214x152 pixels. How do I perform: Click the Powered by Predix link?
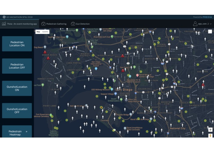point(203,17)
